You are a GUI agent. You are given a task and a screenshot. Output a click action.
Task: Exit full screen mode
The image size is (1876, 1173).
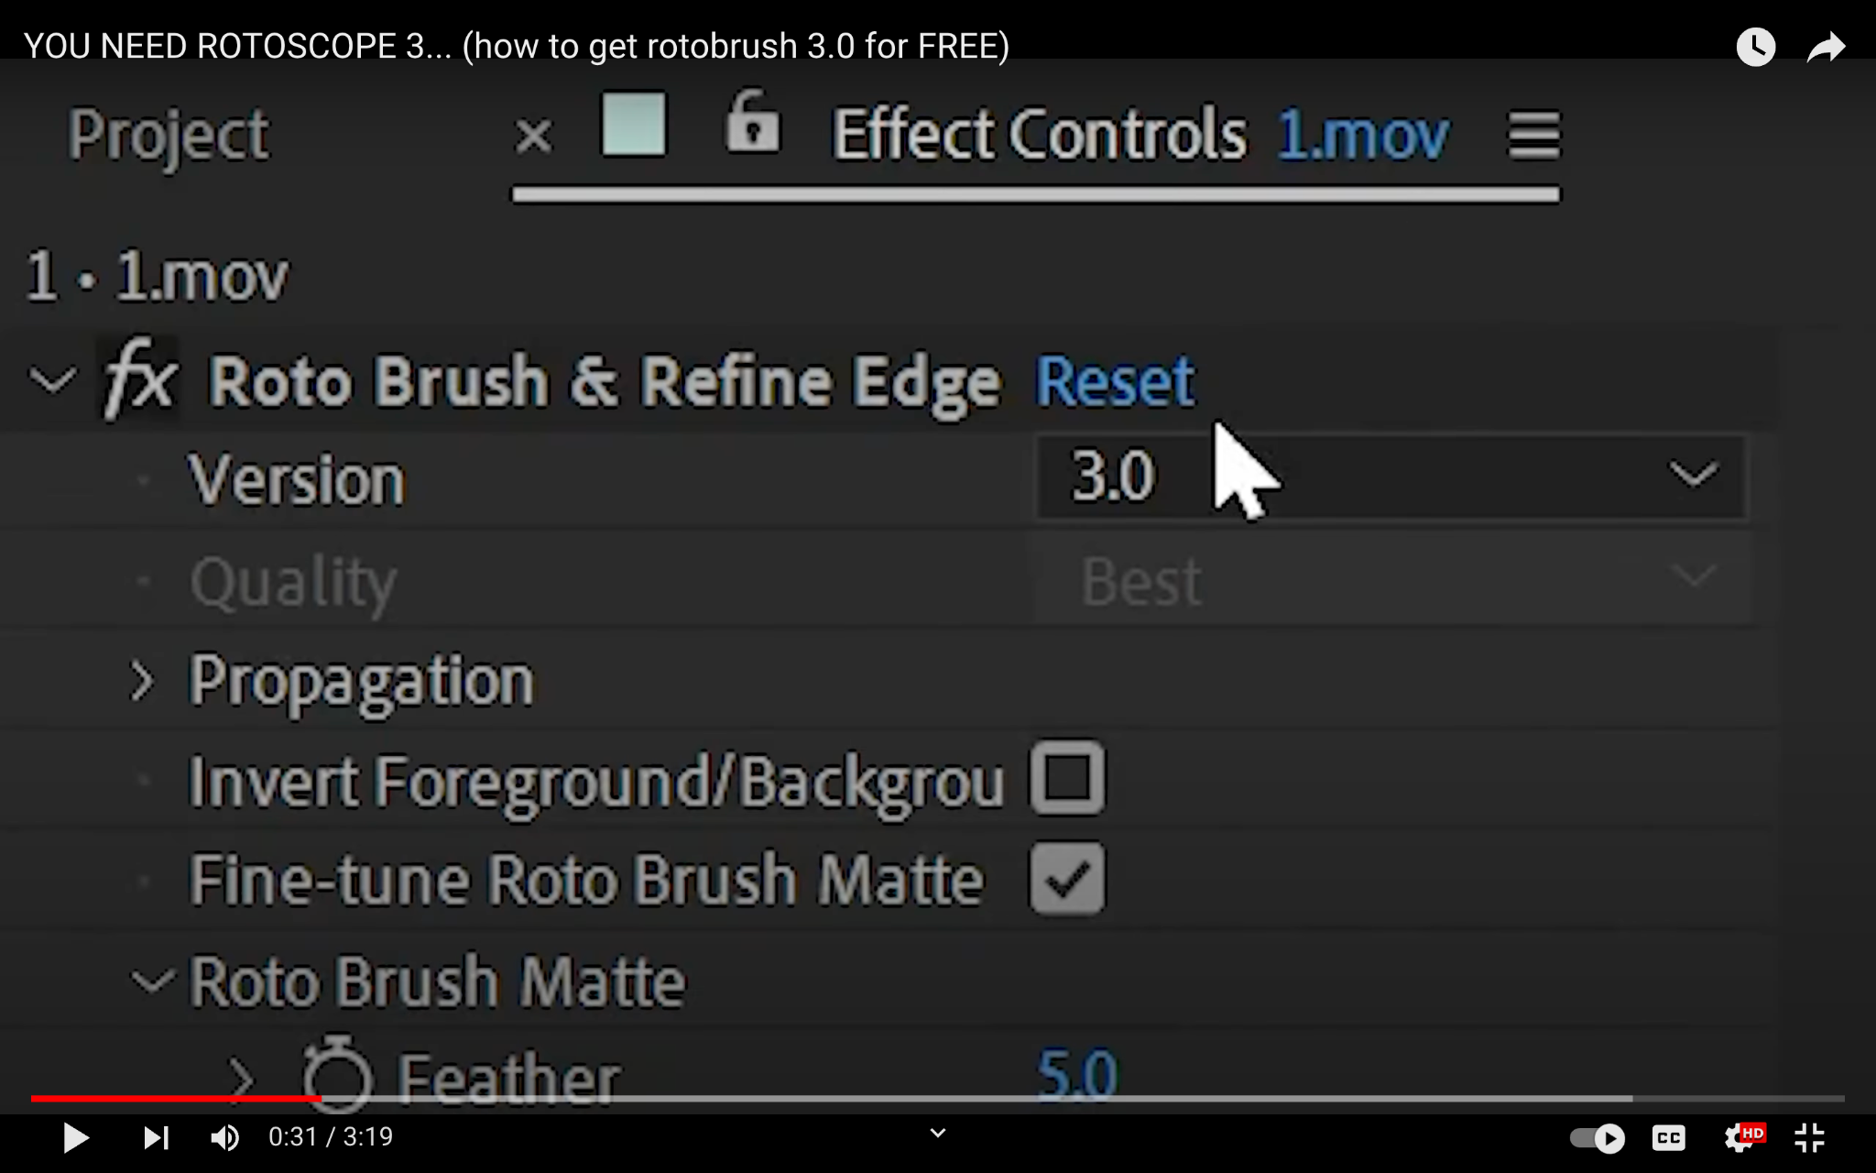[x=1809, y=1138]
